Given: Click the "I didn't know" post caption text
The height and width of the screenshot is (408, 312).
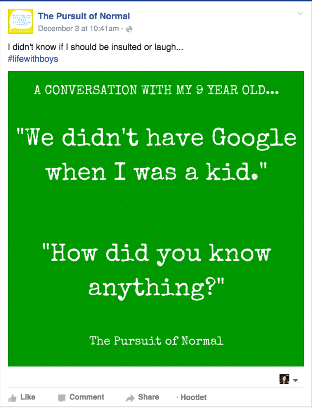Looking at the screenshot, I should pos(96,47).
